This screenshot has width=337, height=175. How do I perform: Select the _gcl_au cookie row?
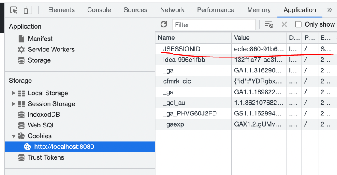click(246, 103)
